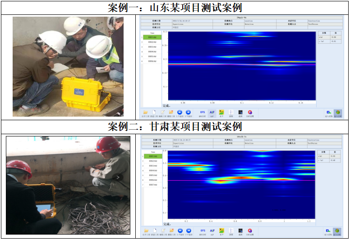This screenshot has width=350, height=240.
Task: Click Delete Project icon in Gansu case toolbar
Action: [x=171, y=231]
